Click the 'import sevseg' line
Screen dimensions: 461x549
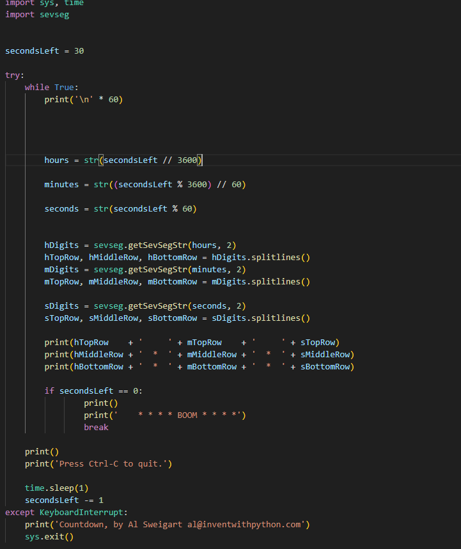tap(37, 15)
